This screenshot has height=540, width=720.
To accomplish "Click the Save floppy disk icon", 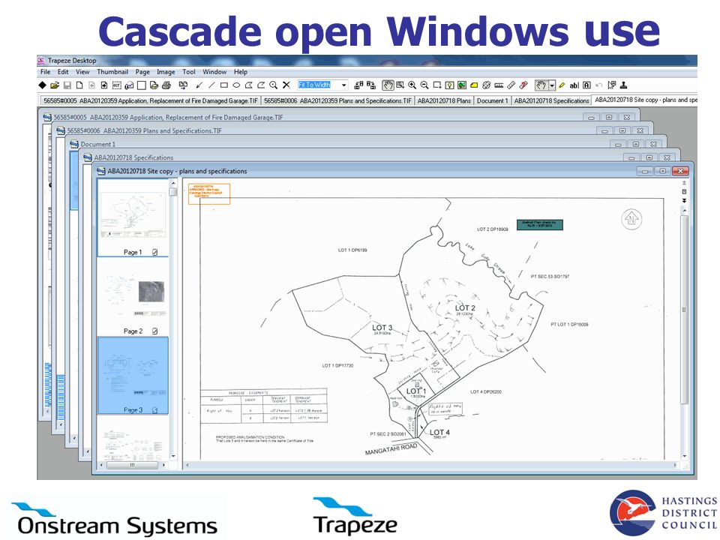I will tap(67, 85).
